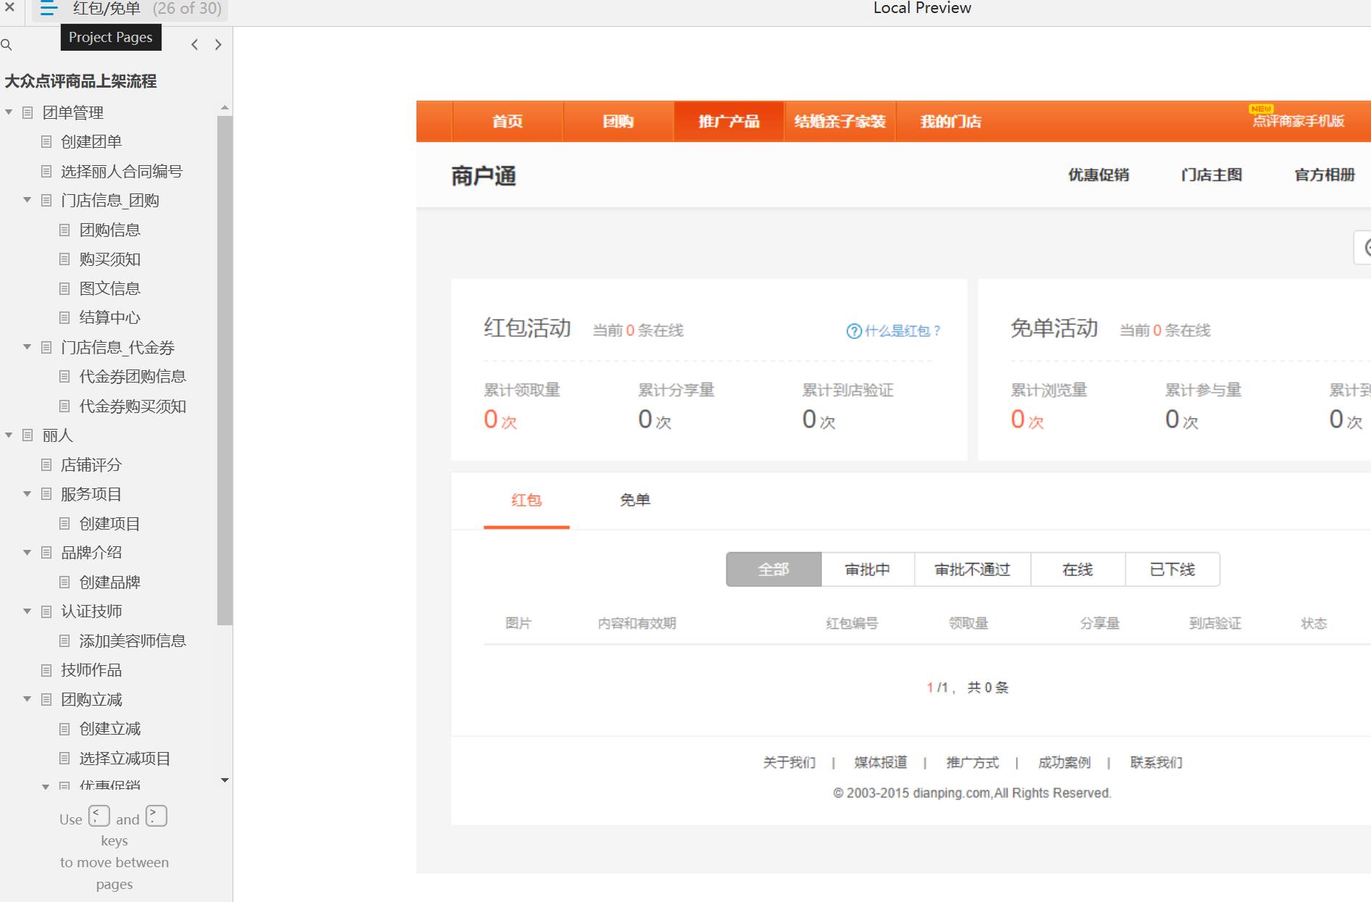Go to next page arrow
The height and width of the screenshot is (902, 1371).
[218, 45]
